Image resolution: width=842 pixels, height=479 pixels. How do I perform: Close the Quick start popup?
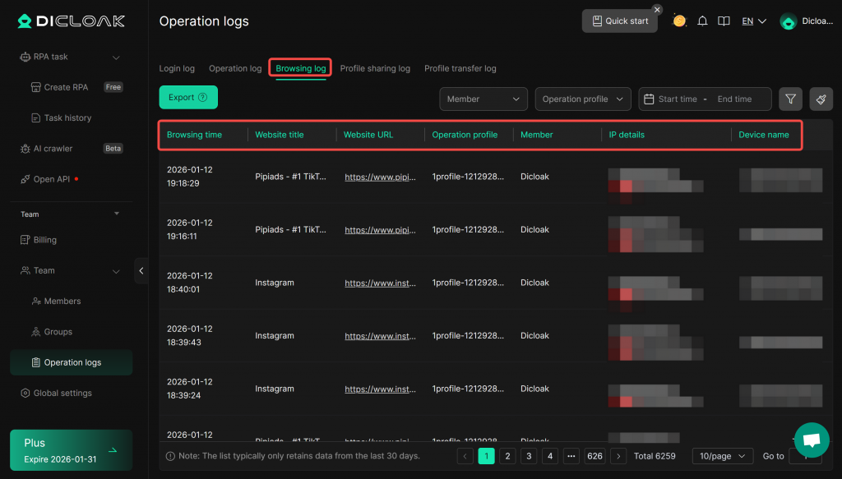click(x=657, y=10)
